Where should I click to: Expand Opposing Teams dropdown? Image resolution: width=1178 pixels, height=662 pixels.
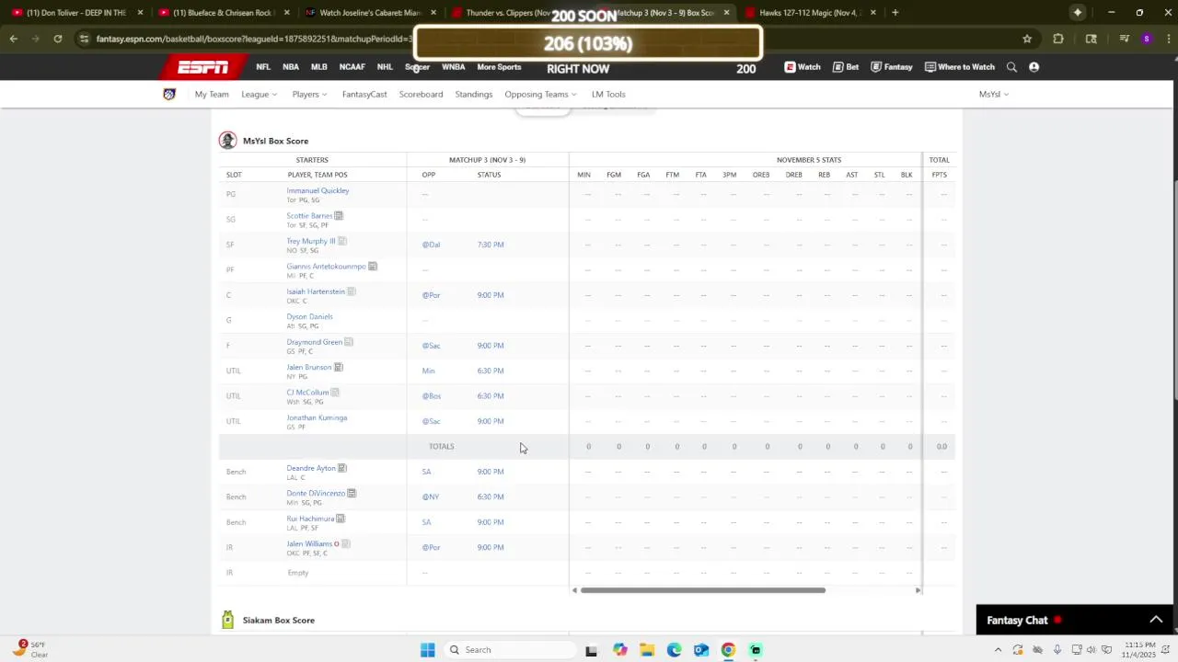click(540, 94)
